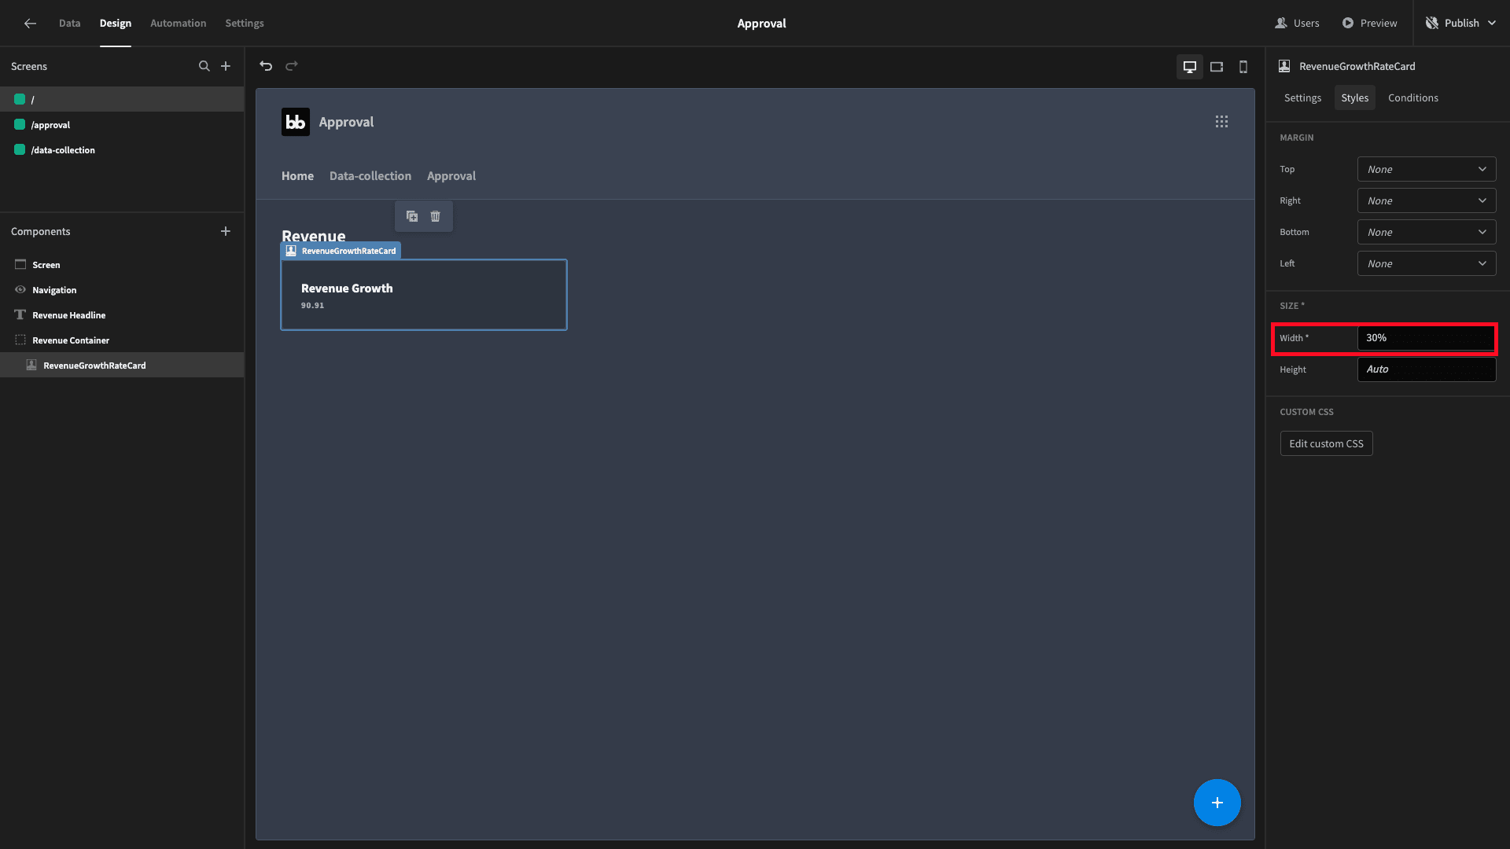
Task: Switch to desktop preview mode
Action: 1190,67
